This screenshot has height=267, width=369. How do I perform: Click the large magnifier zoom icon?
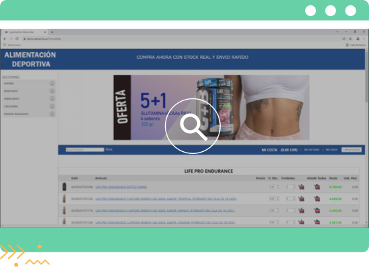193,126
